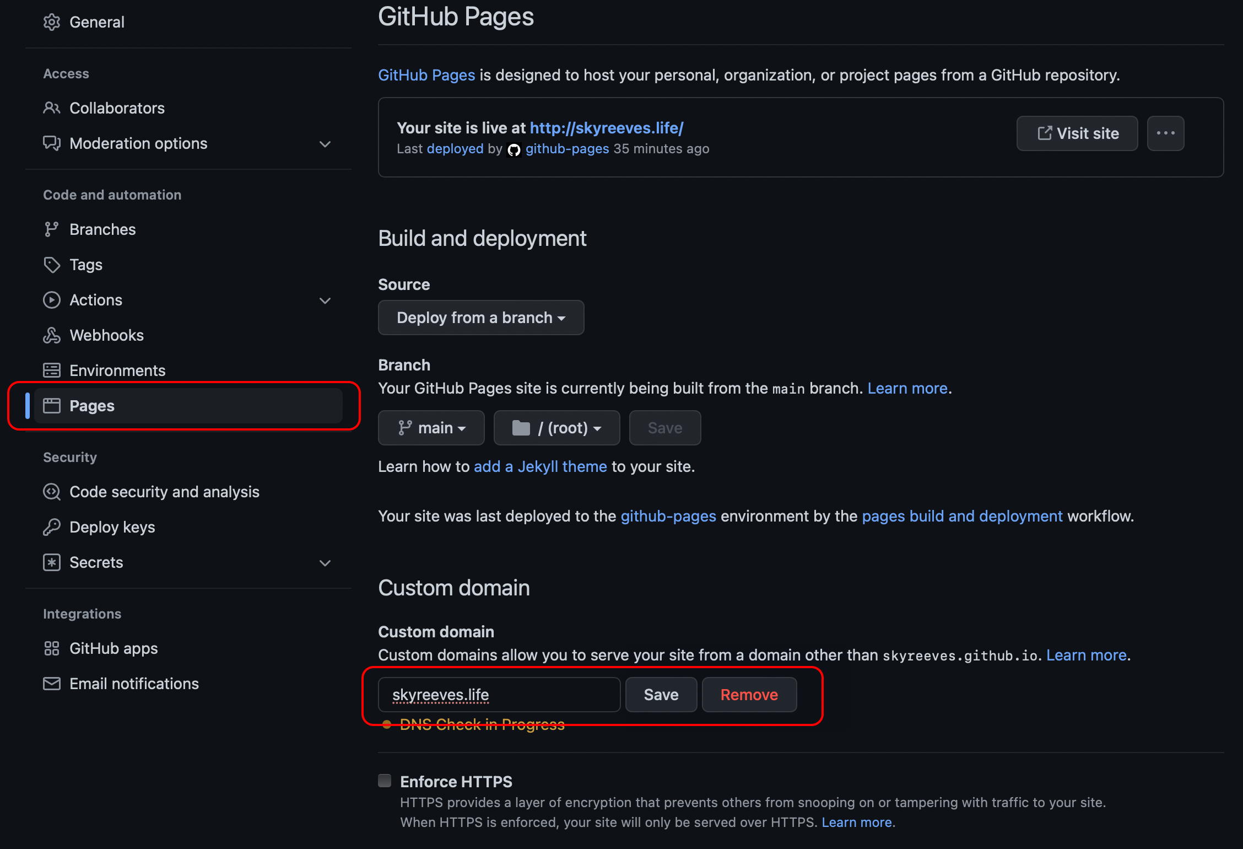Click the Build and deployment heading

pos(482,238)
